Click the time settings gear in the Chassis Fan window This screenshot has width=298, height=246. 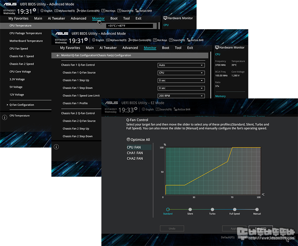86,39
